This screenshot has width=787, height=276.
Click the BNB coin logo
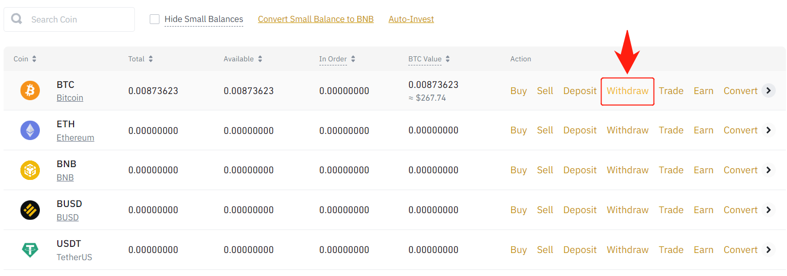[30, 170]
